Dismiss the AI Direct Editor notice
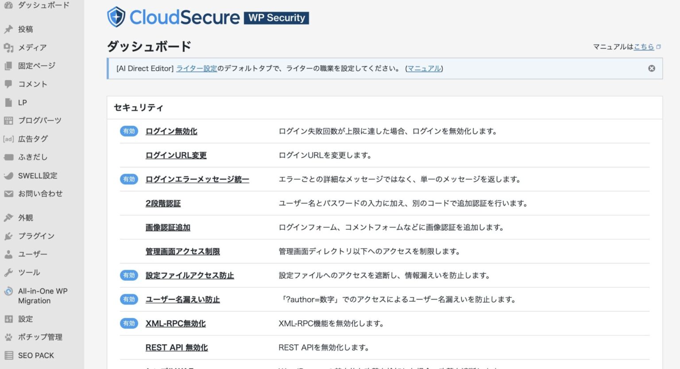680x369 pixels. click(651, 68)
